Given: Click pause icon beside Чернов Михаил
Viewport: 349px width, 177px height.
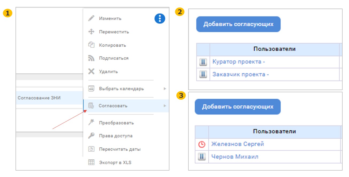Looking at the screenshot, I should coord(202,157).
